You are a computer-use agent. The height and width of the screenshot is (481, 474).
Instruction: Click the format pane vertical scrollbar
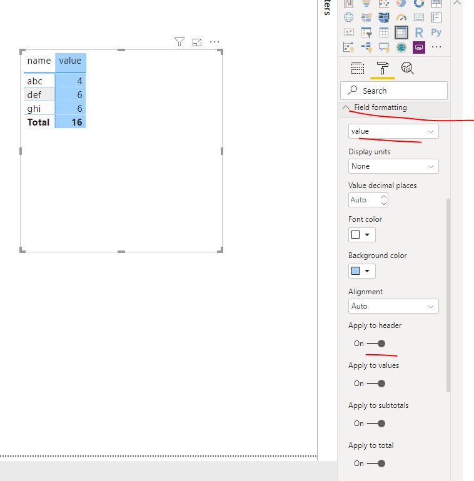coord(448,294)
